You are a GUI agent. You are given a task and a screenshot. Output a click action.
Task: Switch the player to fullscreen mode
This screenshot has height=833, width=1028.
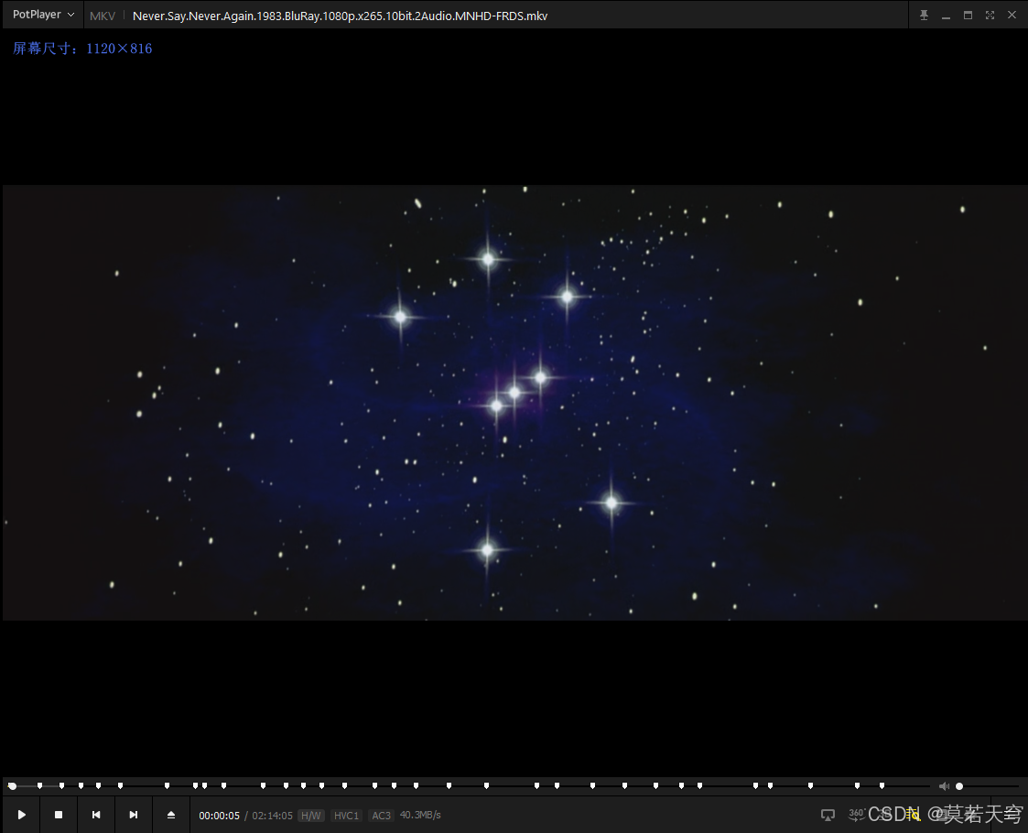click(x=990, y=15)
